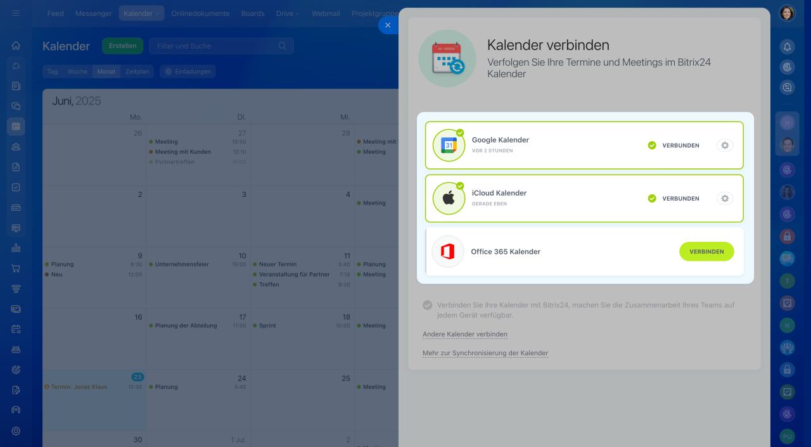The image size is (811, 447).
Task: Open the Webmail menu item
Action: (x=326, y=13)
